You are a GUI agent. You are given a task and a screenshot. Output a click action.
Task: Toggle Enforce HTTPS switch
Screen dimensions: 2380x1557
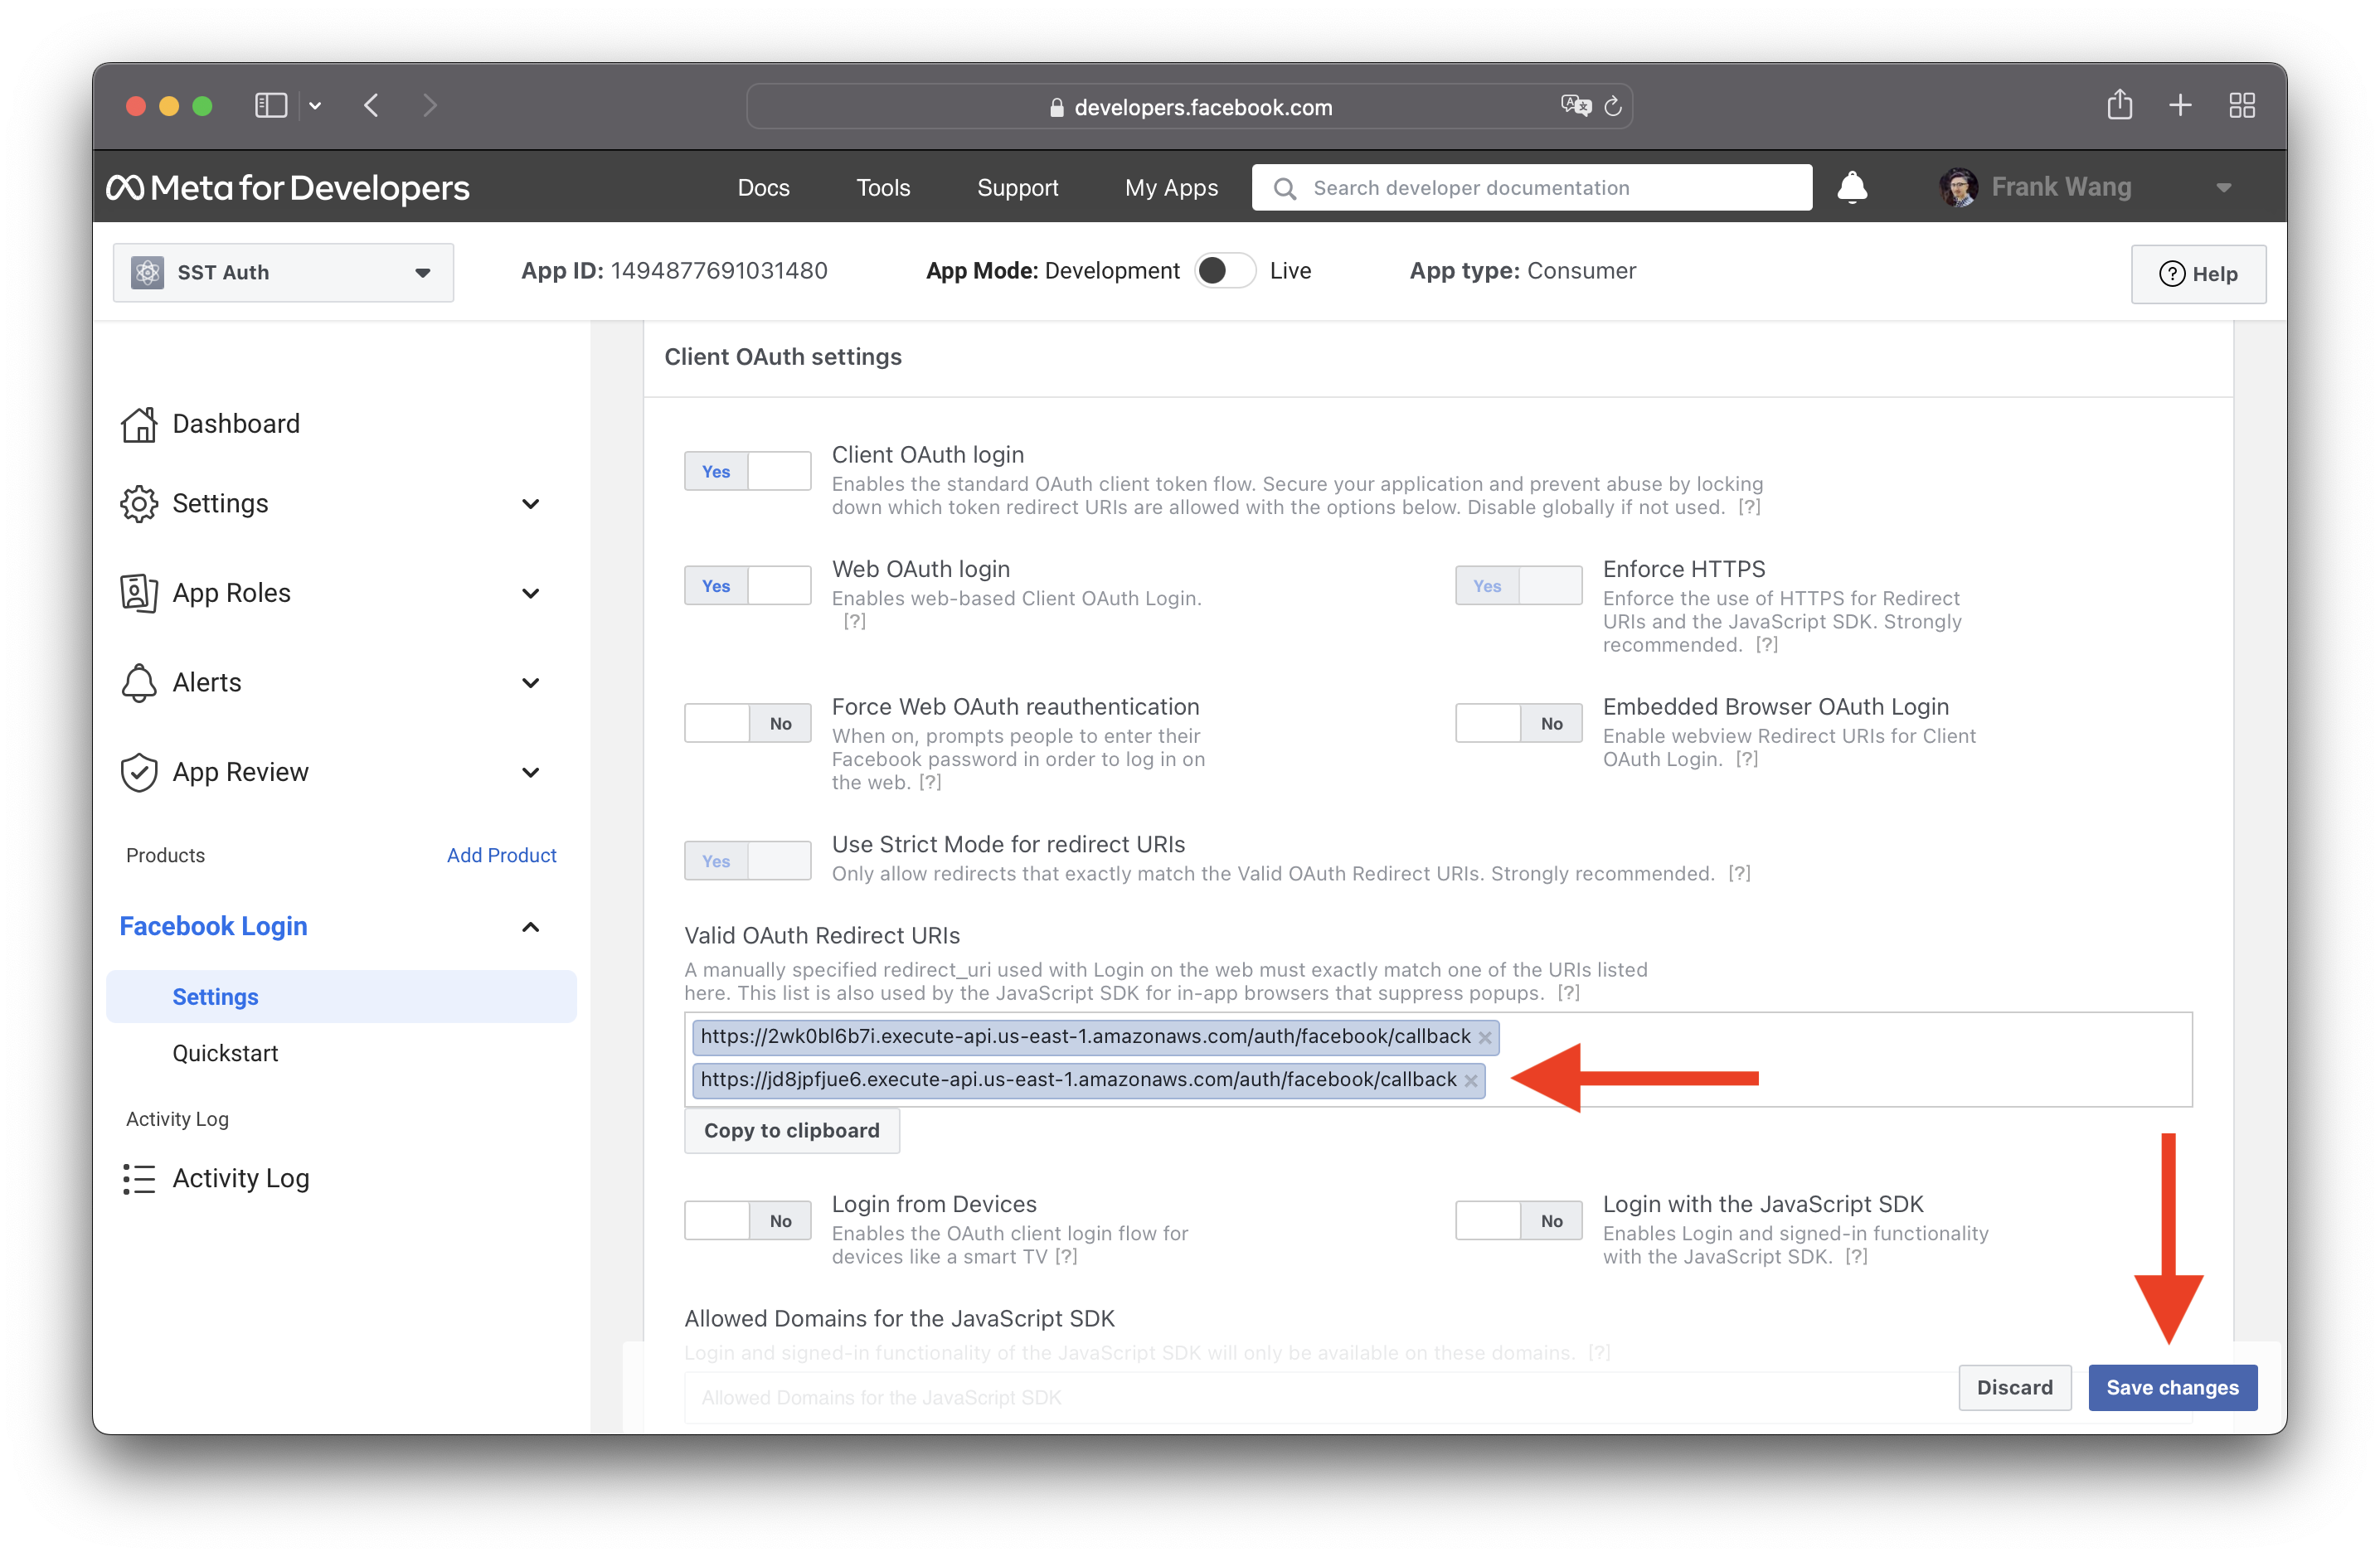point(1518,586)
